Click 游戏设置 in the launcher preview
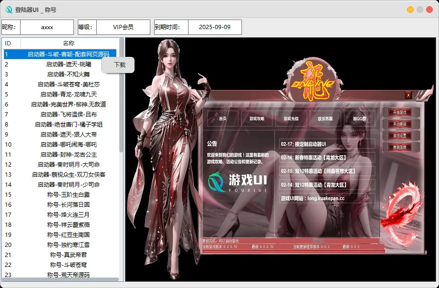 click(x=399, y=136)
